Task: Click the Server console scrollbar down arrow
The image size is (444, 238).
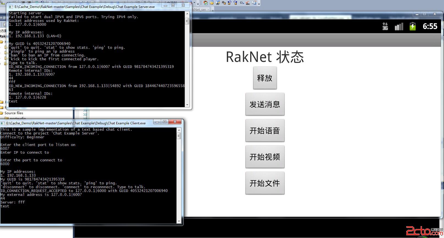Action: point(187,105)
